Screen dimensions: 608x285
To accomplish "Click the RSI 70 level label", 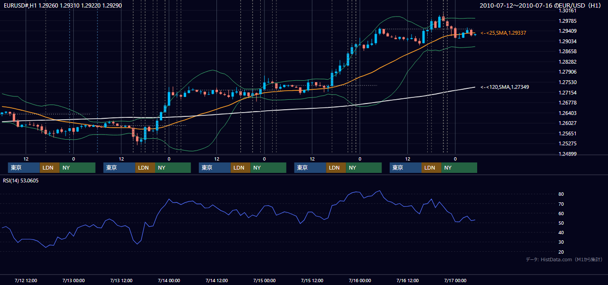I will (561, 204).
